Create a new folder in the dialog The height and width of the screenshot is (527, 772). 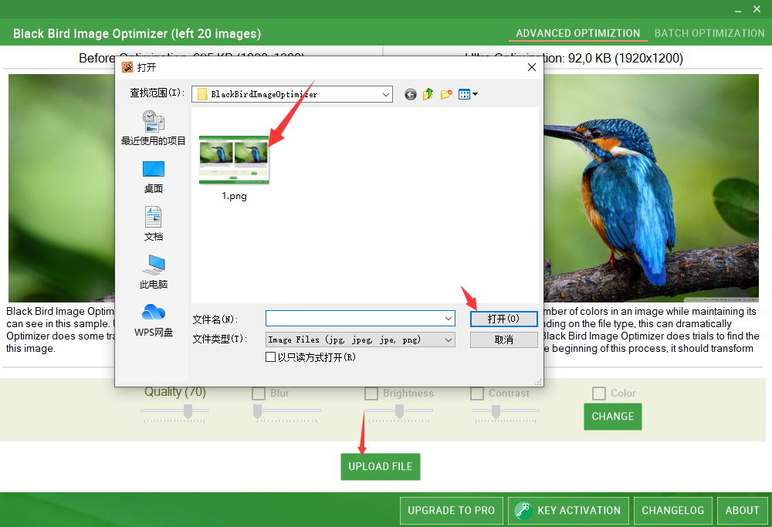[x=446, y=94]
